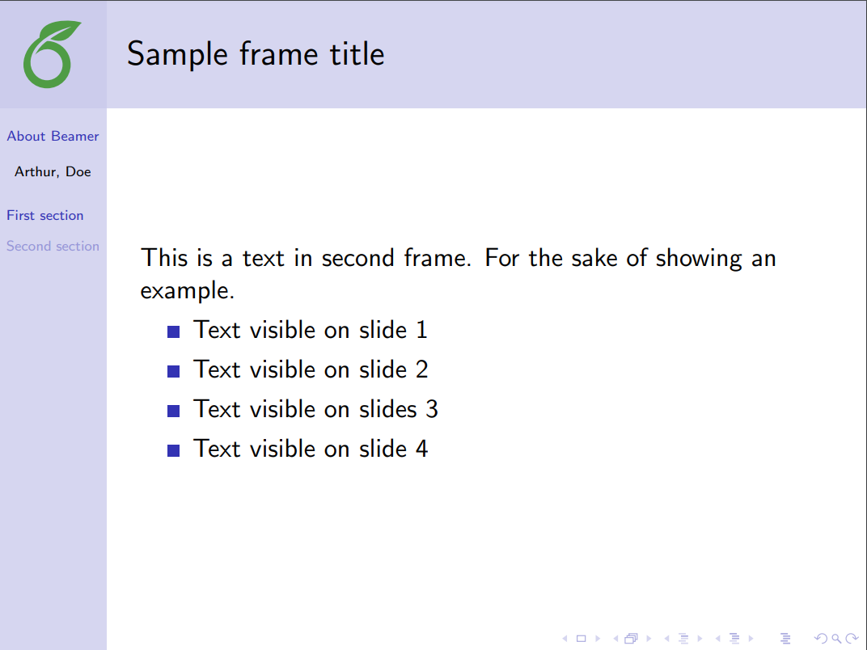Jump to next section arrow
Image resolution: width=867 pixels, height=650 pixels.
(x=751, y=639)
